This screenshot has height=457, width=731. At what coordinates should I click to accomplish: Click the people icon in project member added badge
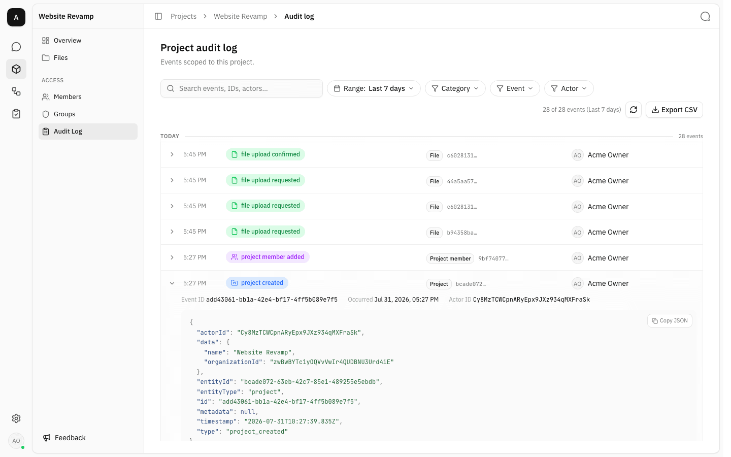(235, 257)
